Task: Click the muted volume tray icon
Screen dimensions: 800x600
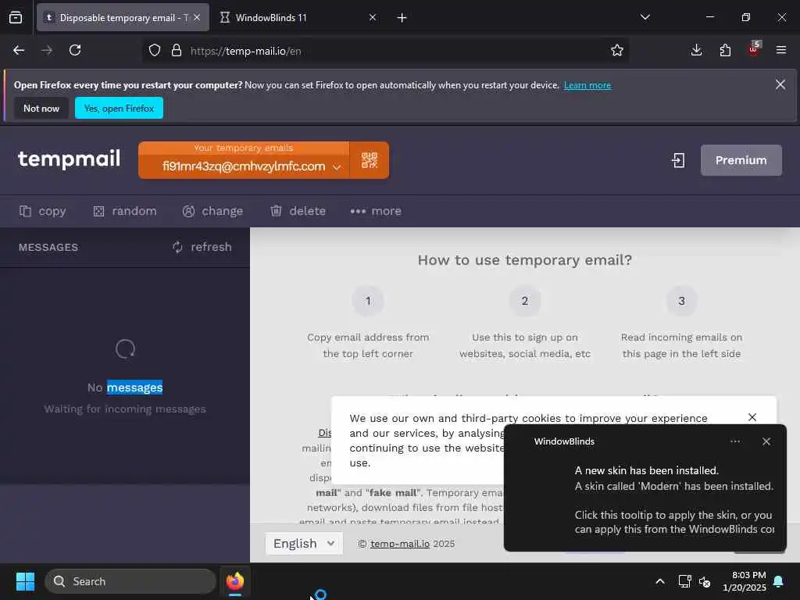Action: [x=705, y=581]
